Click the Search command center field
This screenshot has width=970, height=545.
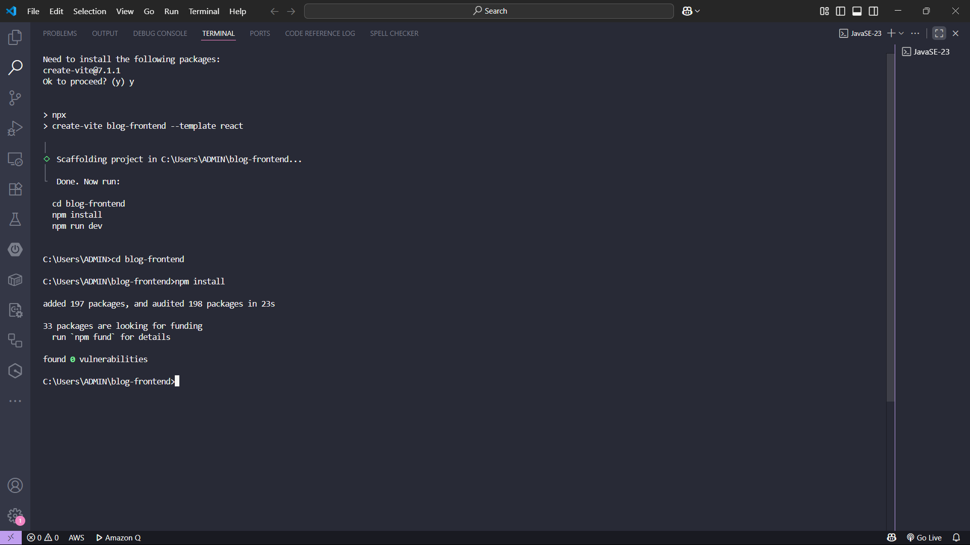pos(489,11)
